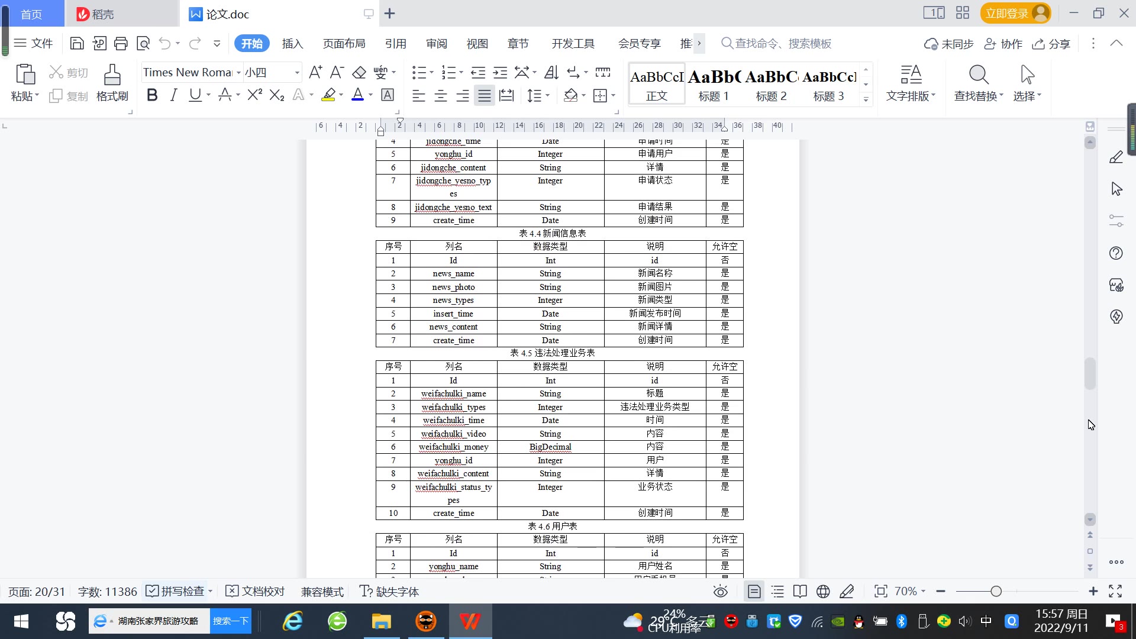The width and height of the screenshot is (1136, 639).
Task: Switch to web layout view icon
Action: tap(823, 592)
